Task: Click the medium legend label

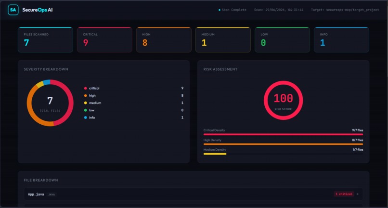Action: 95,103
